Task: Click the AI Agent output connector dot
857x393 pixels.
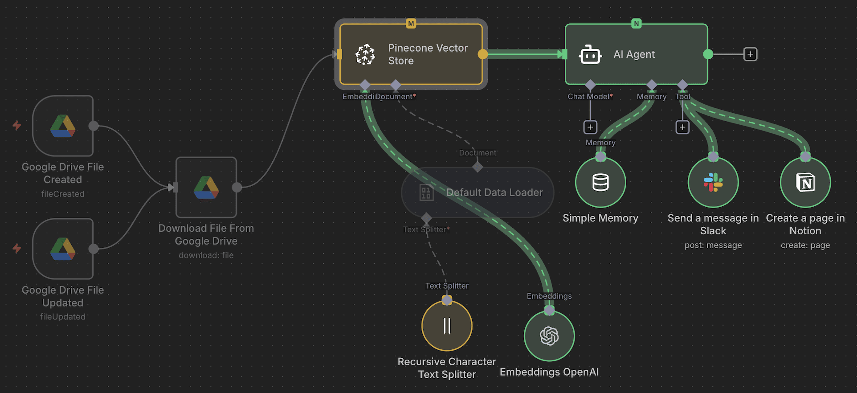Action: pyautogui.click(x=708, y=54)
